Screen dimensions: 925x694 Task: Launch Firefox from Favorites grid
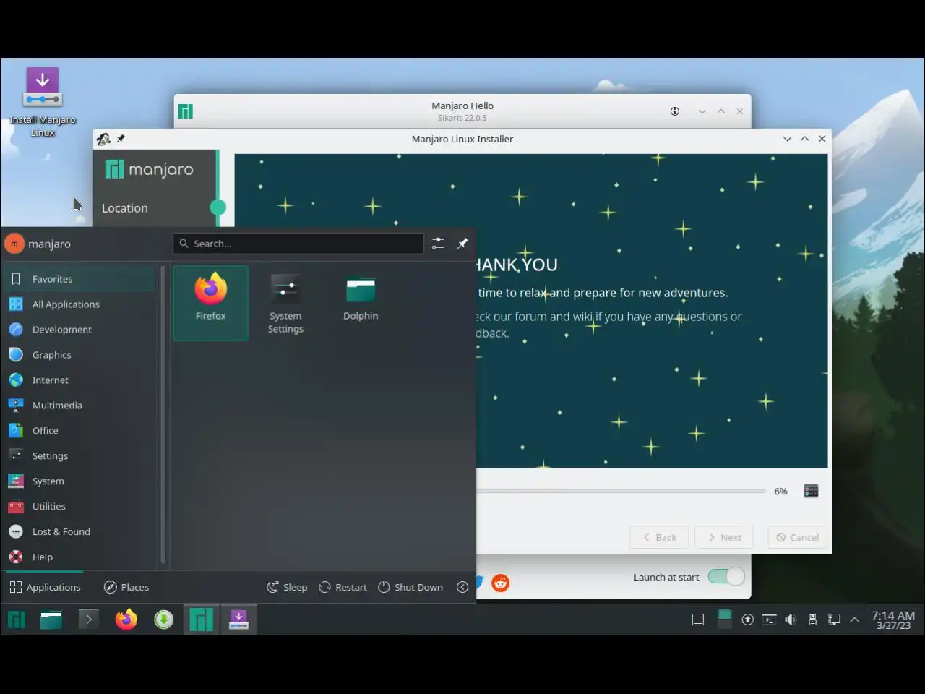(x=210, y=303)
